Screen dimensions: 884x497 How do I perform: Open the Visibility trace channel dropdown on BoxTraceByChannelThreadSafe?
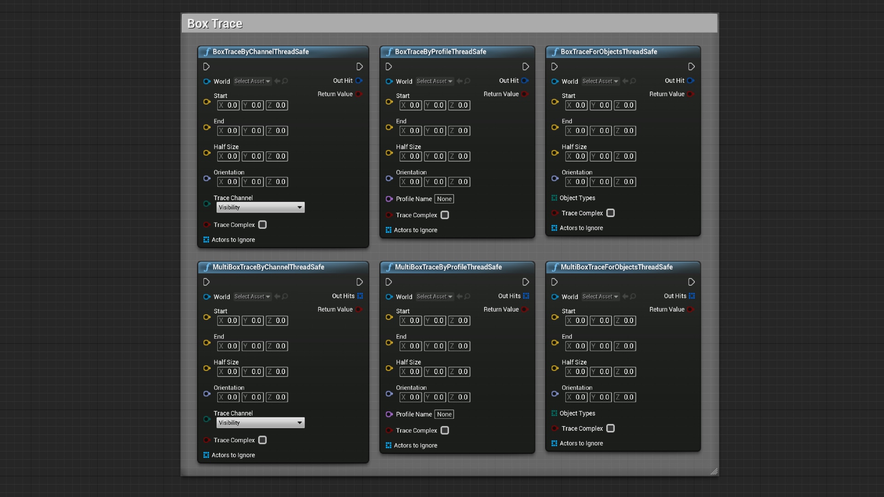pos(260,207)
